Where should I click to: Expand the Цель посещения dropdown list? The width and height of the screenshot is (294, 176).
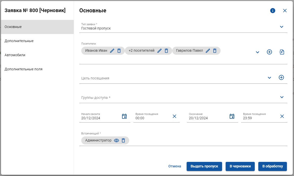[x=269, y=78]
